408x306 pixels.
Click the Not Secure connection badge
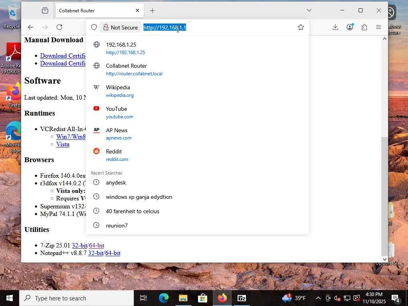pos(120,27)
